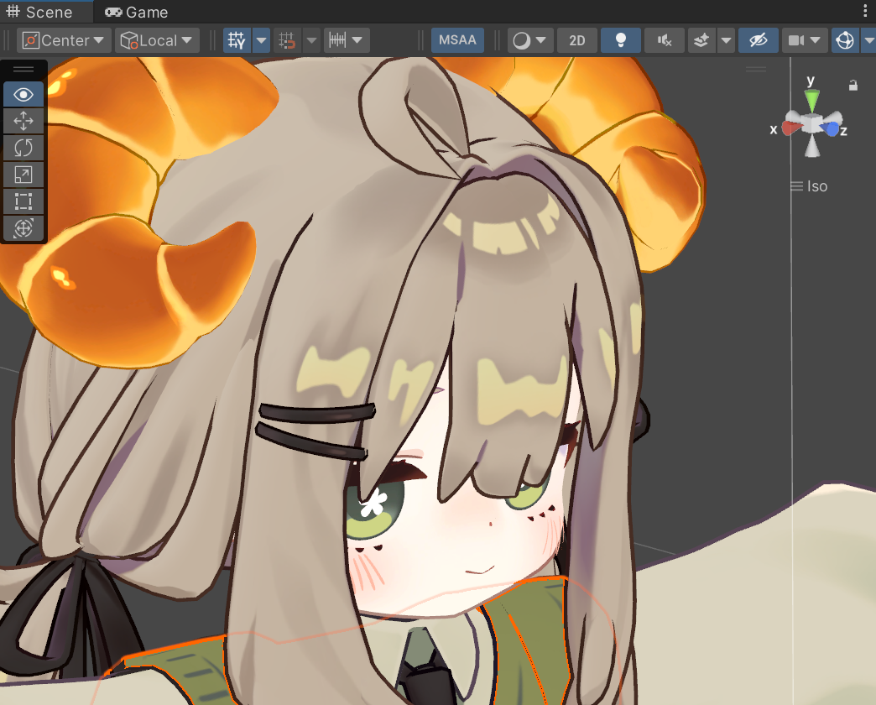Click the tools overlay drag handle
Viewport: 876px width, 705px height.
click(23, 70)
